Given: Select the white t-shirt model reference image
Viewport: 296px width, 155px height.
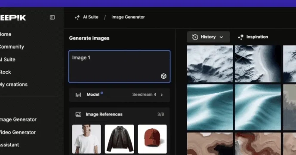Looking at the screenshot, I should [86, 139].
